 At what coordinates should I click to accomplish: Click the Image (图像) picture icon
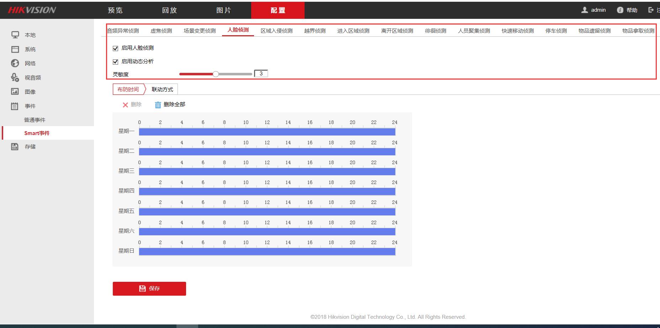click(15, 92)
